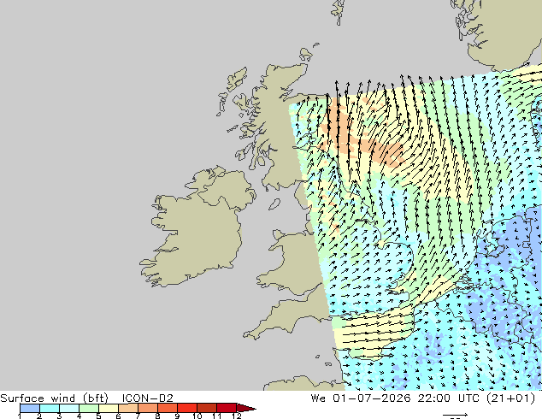This screenshot has height=419, width=542.
Task: Click the legend swatch between 3 and 4
Action: (69, 408)
